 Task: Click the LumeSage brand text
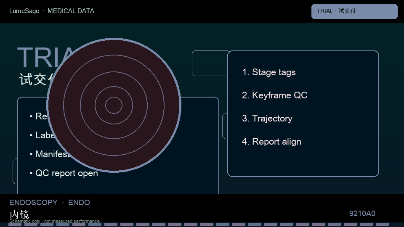pos(24,11)
